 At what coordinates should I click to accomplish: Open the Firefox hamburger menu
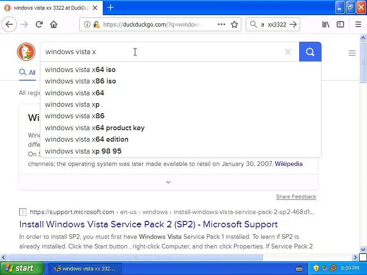358,24
